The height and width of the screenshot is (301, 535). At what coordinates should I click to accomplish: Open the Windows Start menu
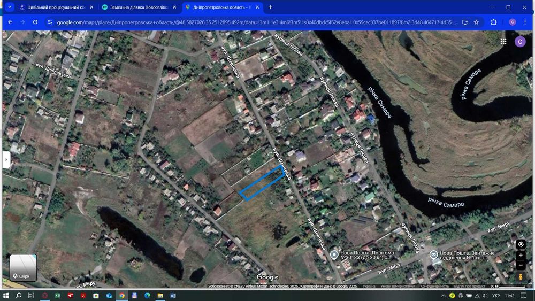(6, 296)
